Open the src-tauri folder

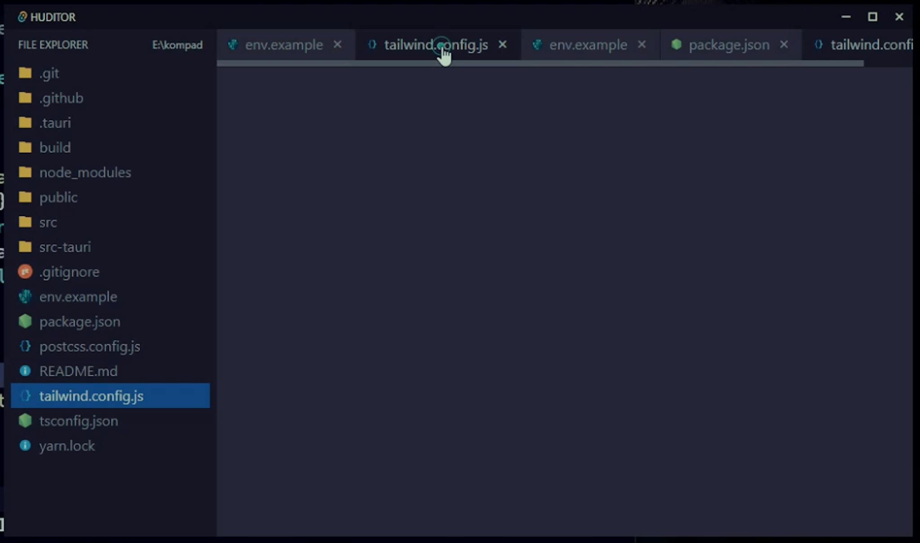pos(65,247)
